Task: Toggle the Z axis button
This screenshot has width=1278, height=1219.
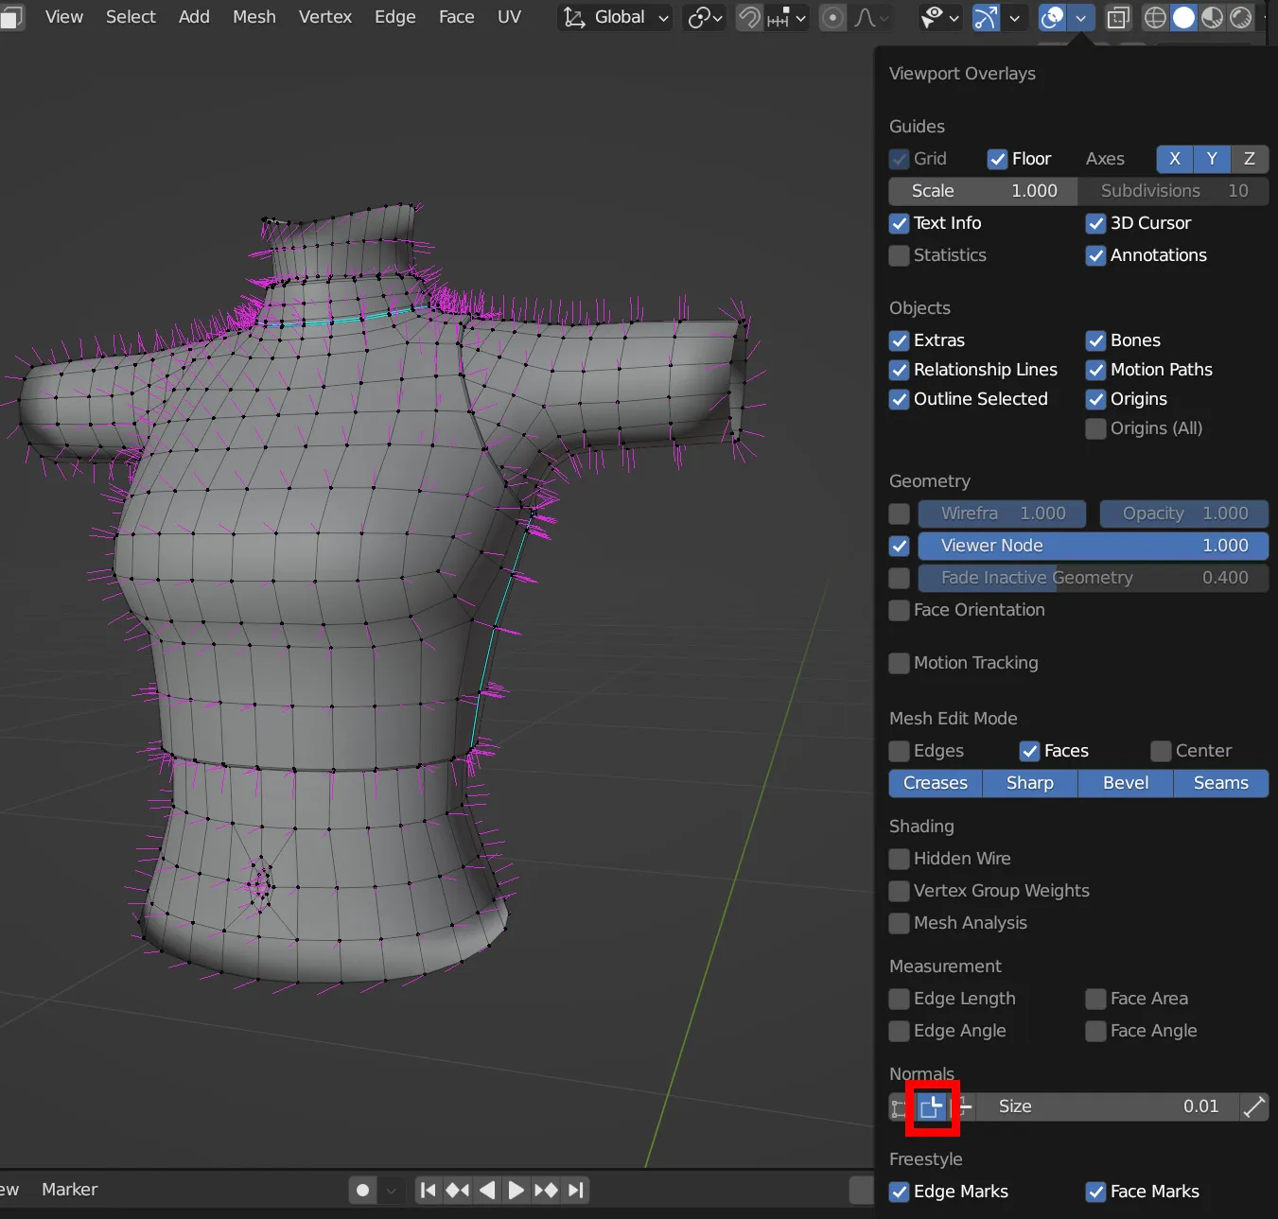Action: [1250, 159]
